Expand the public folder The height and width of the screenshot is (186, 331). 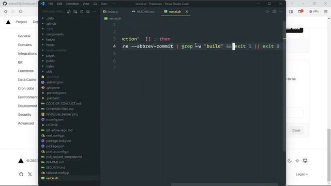coord(51,61)
